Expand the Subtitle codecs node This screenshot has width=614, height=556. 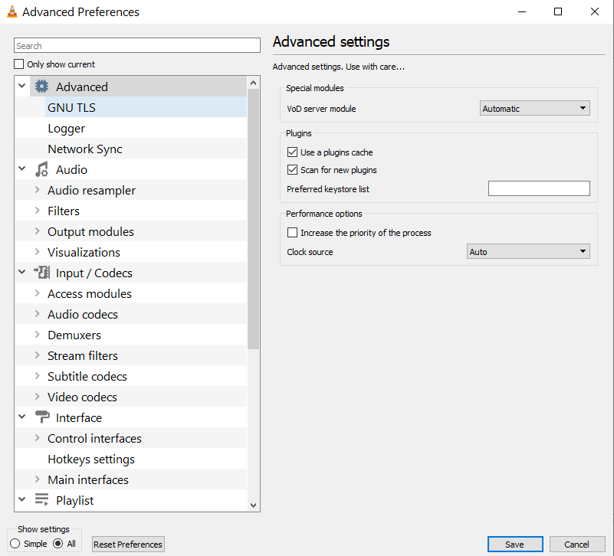click(38, 376)
